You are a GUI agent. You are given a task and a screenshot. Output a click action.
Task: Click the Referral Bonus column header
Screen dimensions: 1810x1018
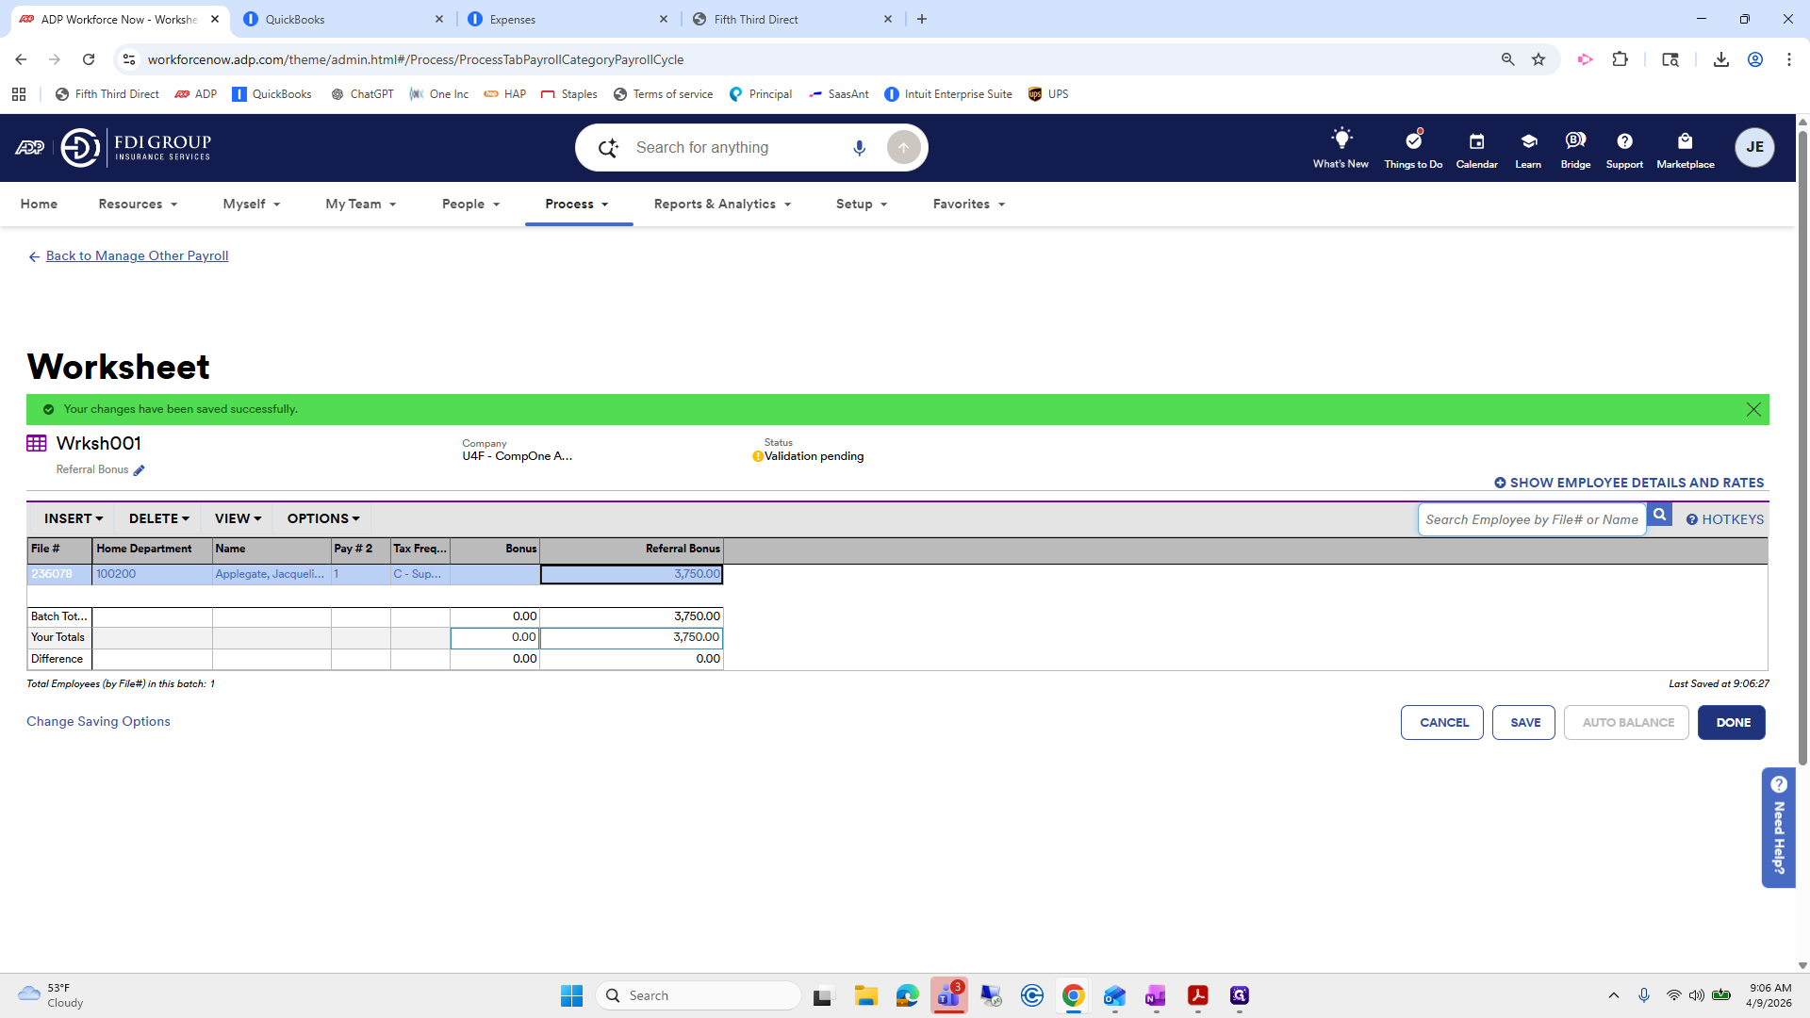632,549
